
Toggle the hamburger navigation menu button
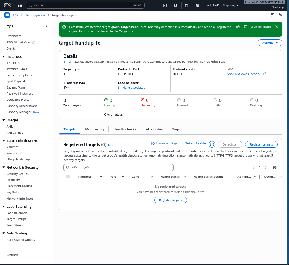pos(7,15)
